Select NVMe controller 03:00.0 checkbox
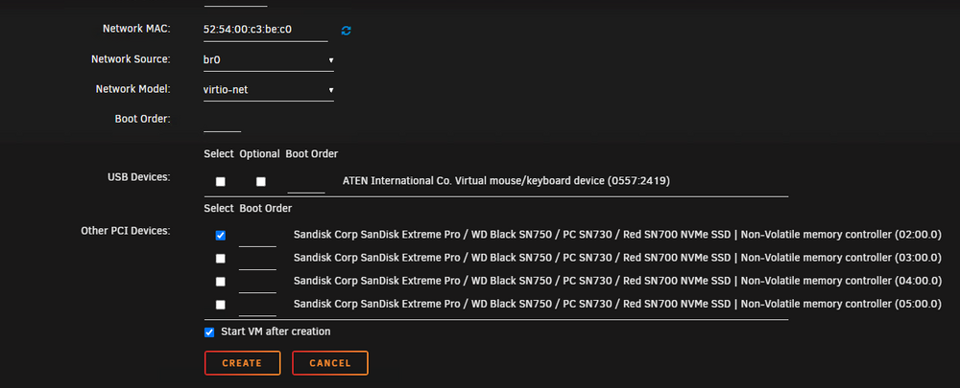960x388 pixels. (221, 259)
